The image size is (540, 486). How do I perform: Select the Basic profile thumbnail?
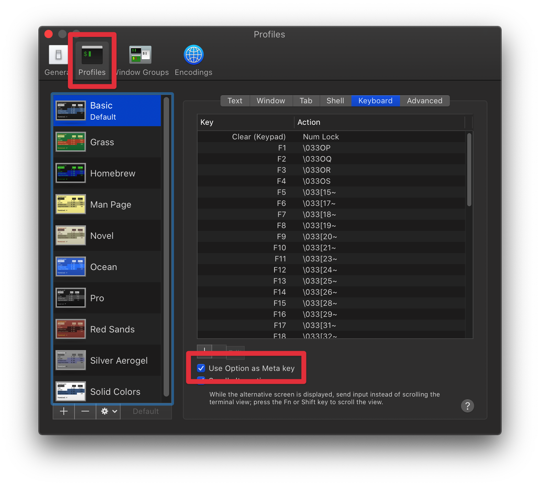click(71, 111)
